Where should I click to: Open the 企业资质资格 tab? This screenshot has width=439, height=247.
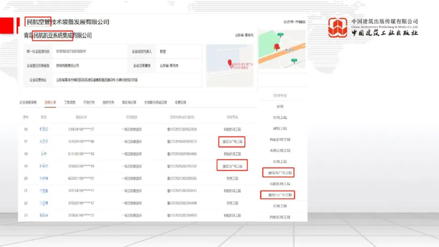[28, 103]
